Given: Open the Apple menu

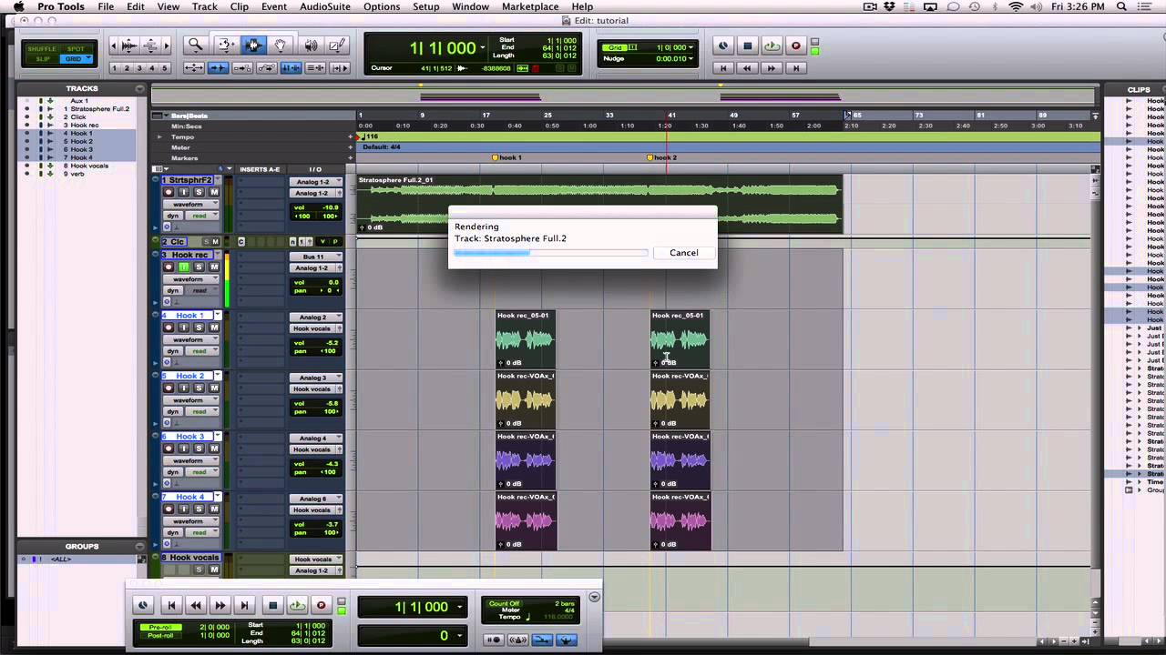Looking at the screenshot, I should click(x=18, y=6).
